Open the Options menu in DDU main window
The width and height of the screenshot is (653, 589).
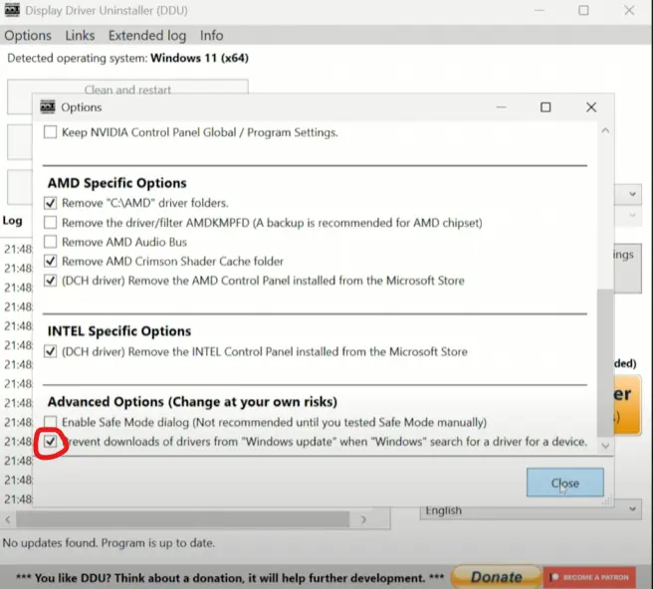pyautogui.click(x=28, y=36)
